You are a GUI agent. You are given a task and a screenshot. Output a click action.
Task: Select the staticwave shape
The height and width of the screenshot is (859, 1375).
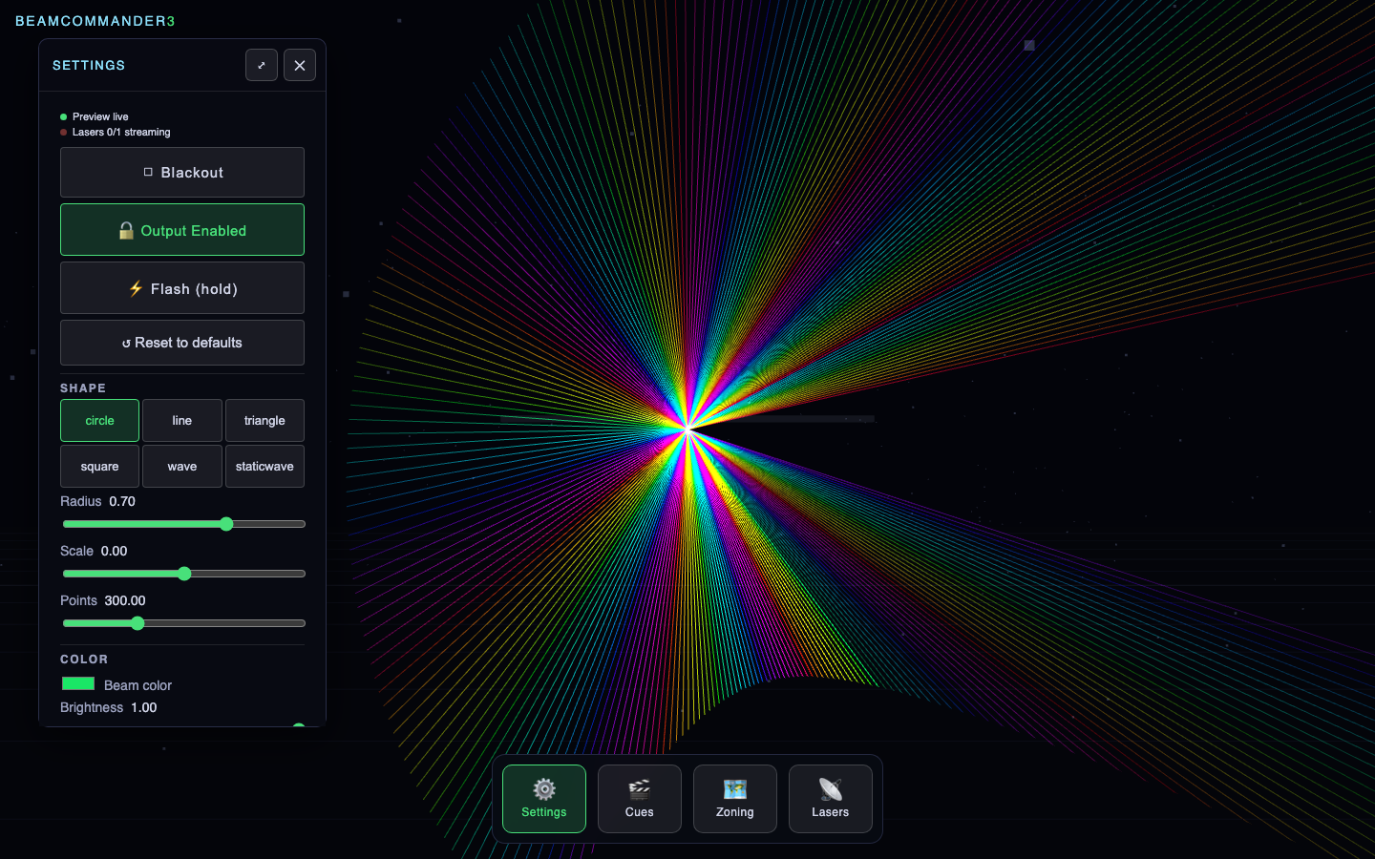pos(264,467)
